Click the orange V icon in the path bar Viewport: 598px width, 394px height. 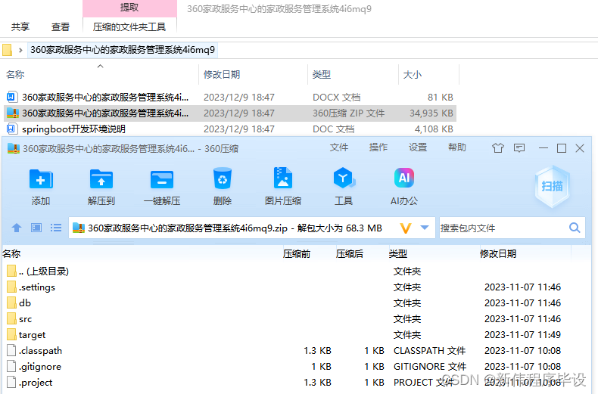click(406, 228)
